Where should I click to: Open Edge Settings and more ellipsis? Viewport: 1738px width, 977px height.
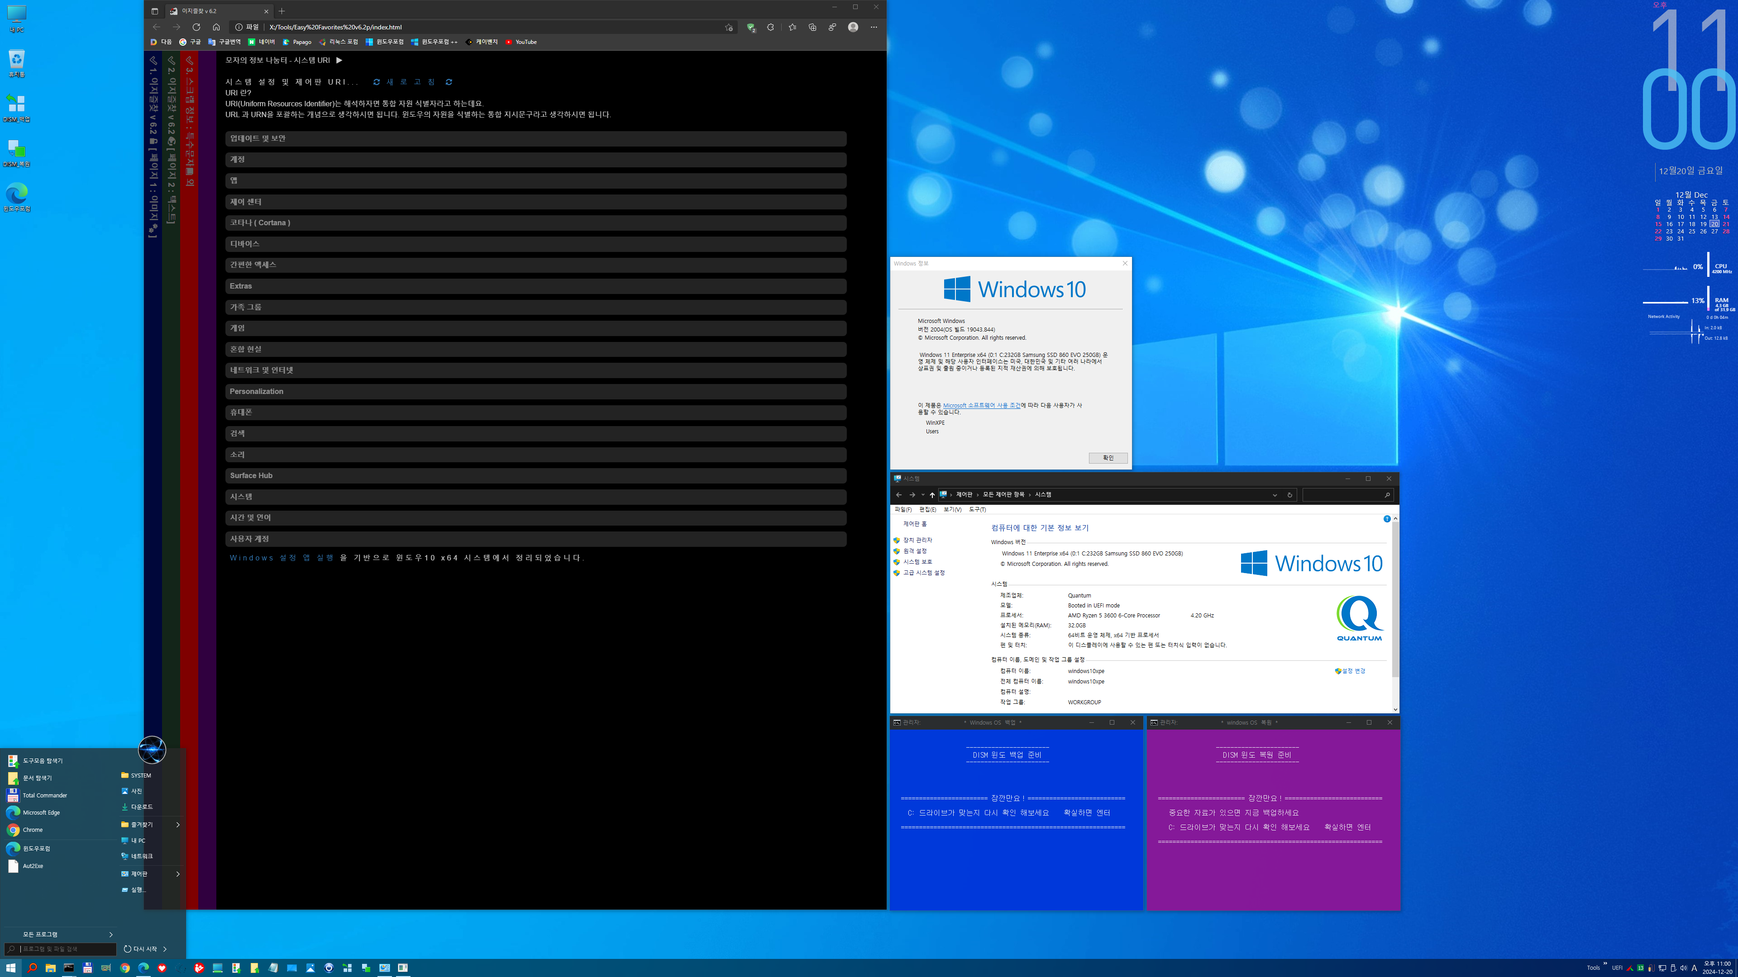pyautogui.click(x=874, y=28)
